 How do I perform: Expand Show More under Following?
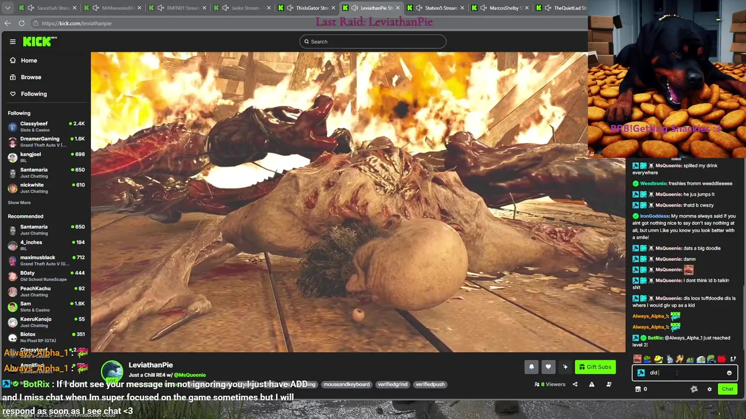[x=19, y=203]
